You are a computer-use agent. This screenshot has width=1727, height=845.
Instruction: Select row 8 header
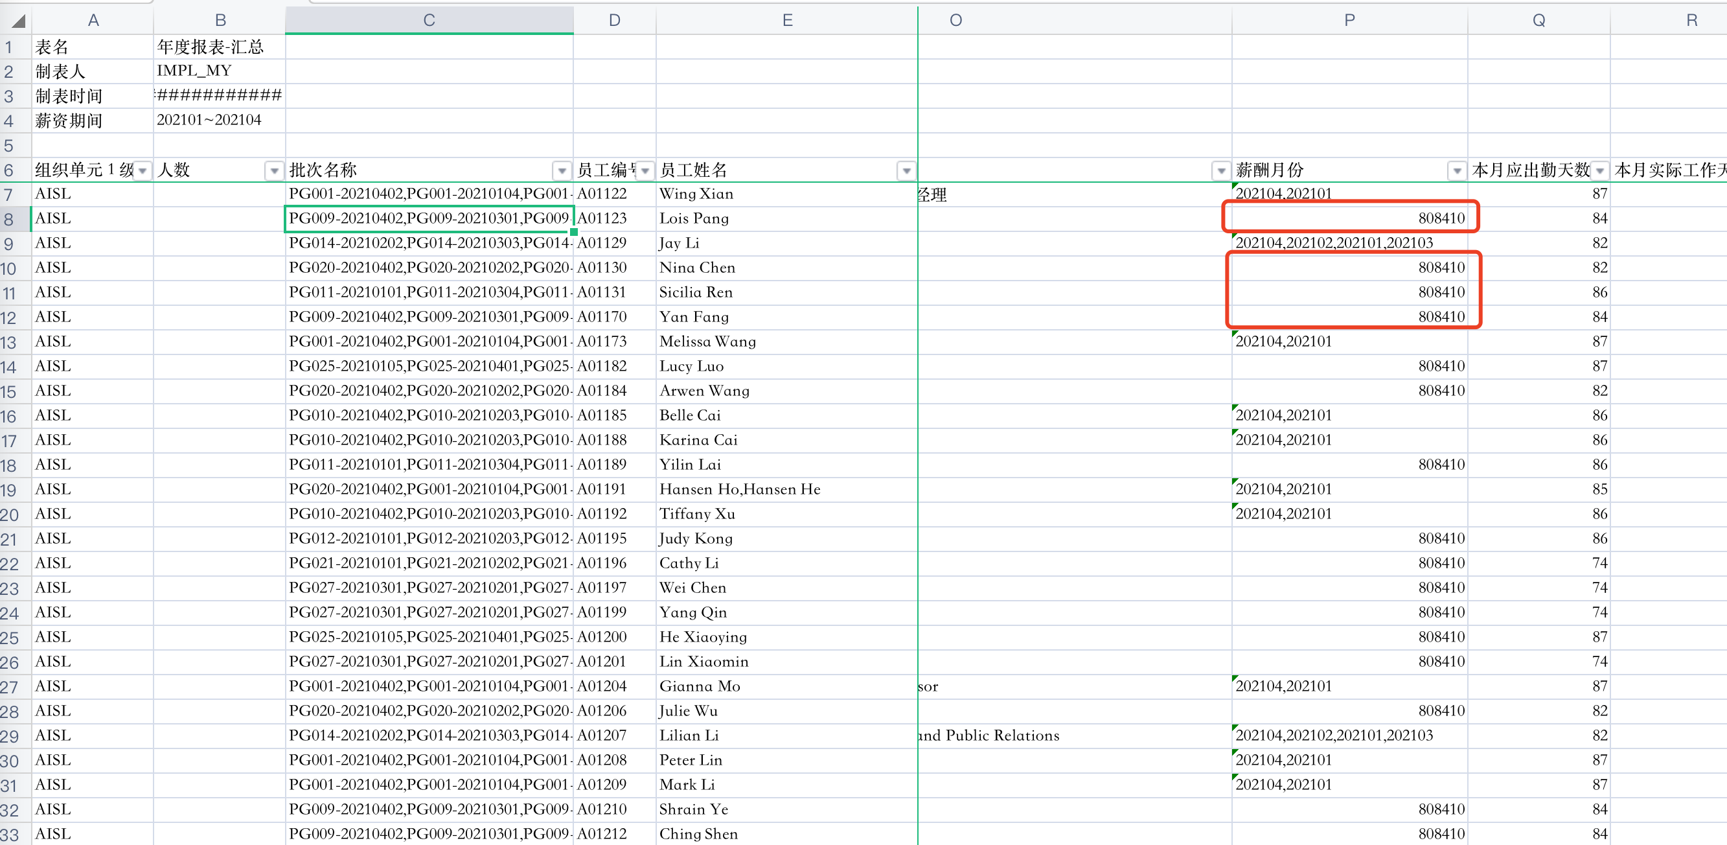coord(9,219)
